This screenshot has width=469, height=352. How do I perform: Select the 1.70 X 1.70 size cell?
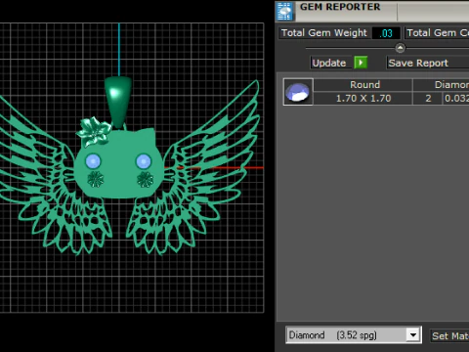(x=363, y=98)
